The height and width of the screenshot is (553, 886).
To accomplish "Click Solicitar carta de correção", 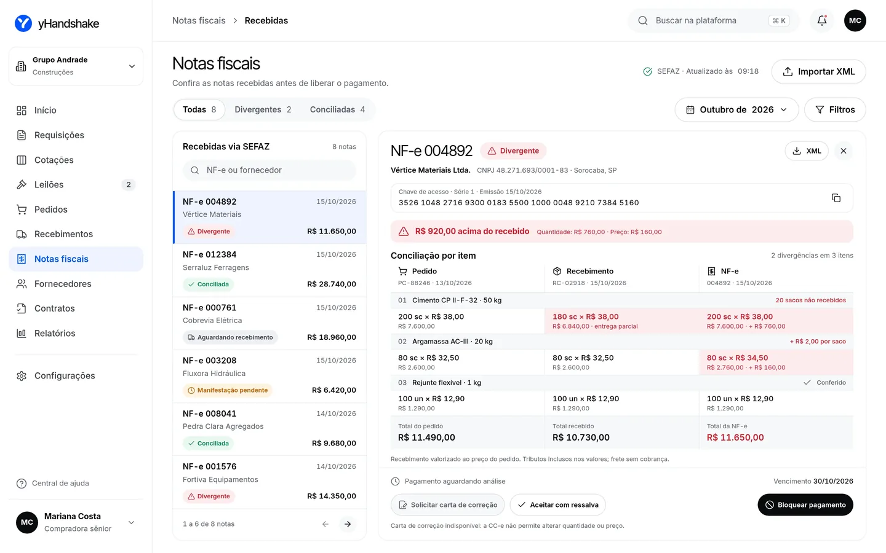I will point(448,505).
